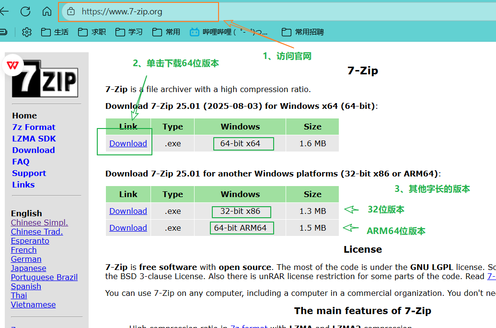Open the 求职 bookmark folder

pyautogui.click(x=92, y=32)
